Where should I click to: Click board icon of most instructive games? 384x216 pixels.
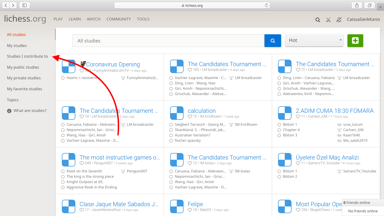coord(69,160)
